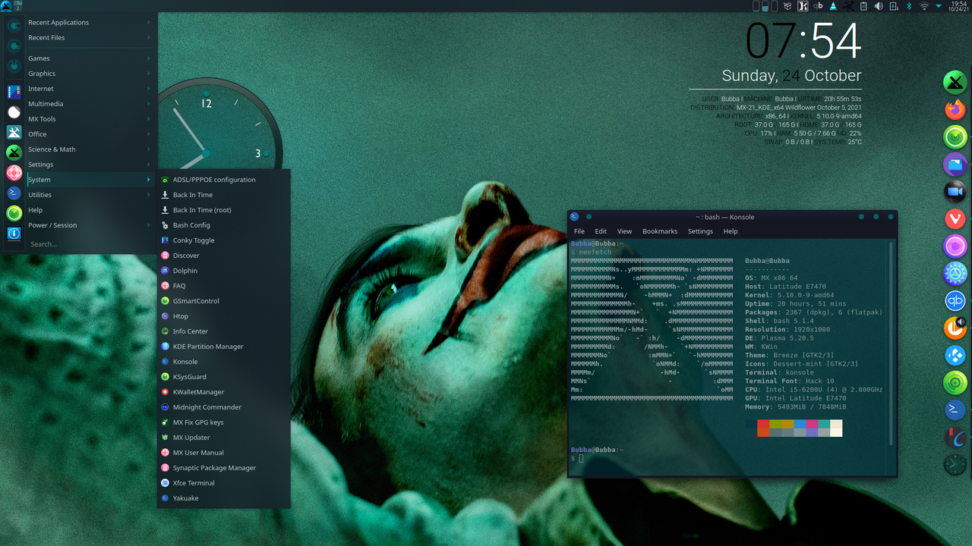Open the clock icon in the right dock
The height and width of the screenshot is (546, 972).
(x=955, y=465)
